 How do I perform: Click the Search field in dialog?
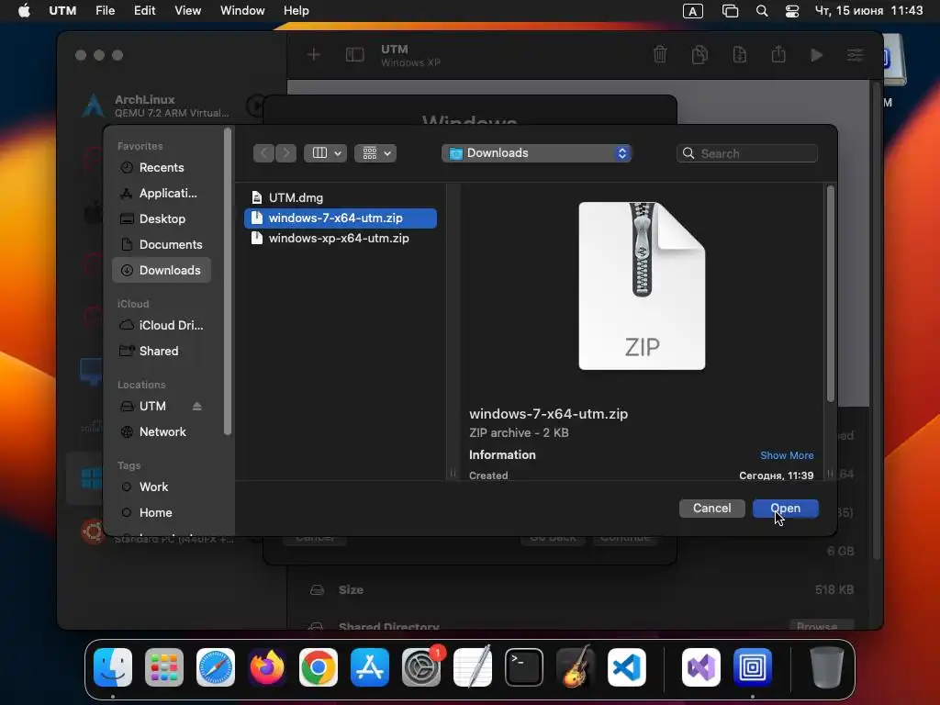(x=747, y=153)
